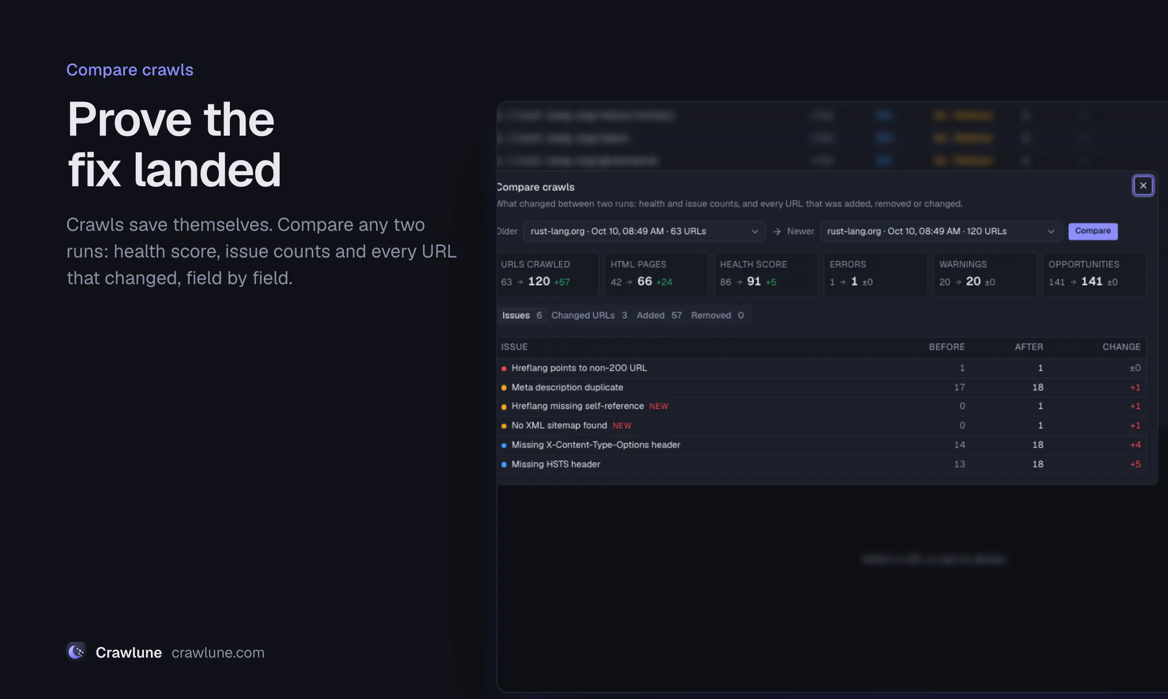Switch to the Issues tab
This screenshot has height=699, width=1168.
click(522, 315)
